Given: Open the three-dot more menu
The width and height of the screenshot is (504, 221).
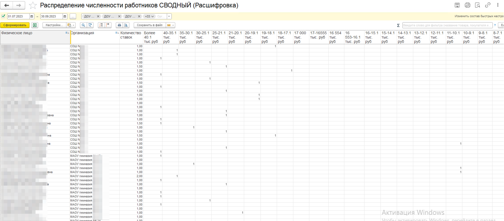Looking at the screenshot, I should coord(498,5).
